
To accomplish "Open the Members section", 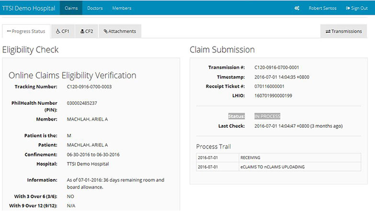I will tap(122, 8).
